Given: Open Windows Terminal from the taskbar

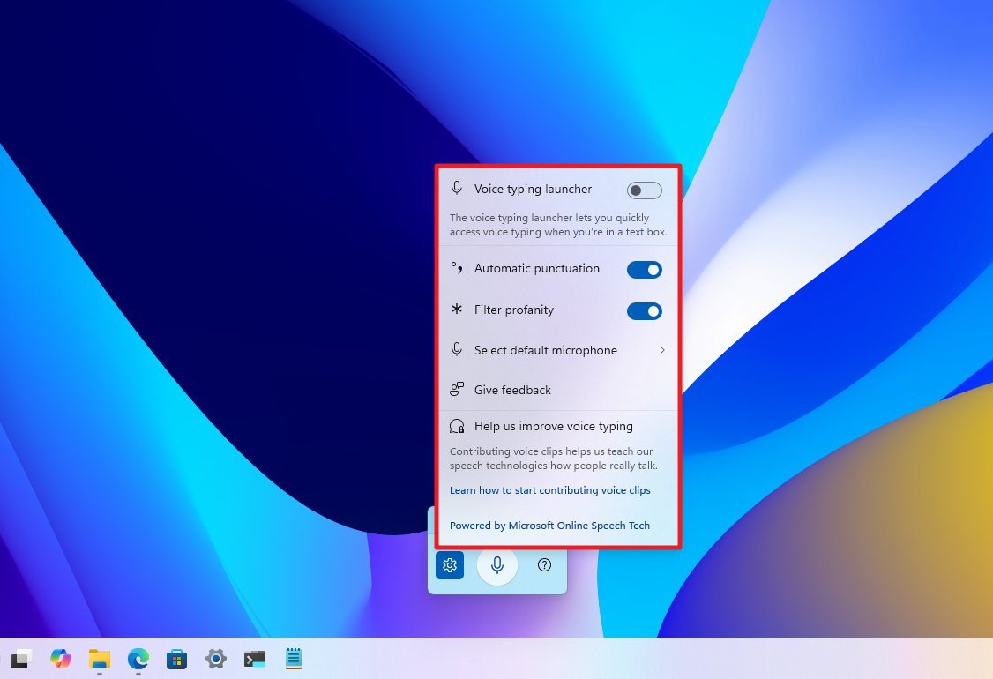Looking at the screenshot, I should pyautogui.click(x=255, y=659).
